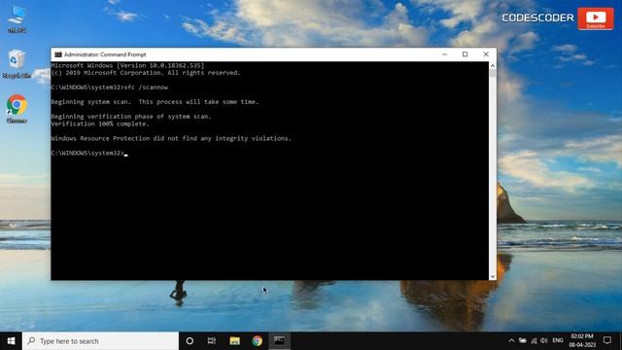Open network status tray icon
This screenshot has height=350, width=622.
(x=534, y=340)
